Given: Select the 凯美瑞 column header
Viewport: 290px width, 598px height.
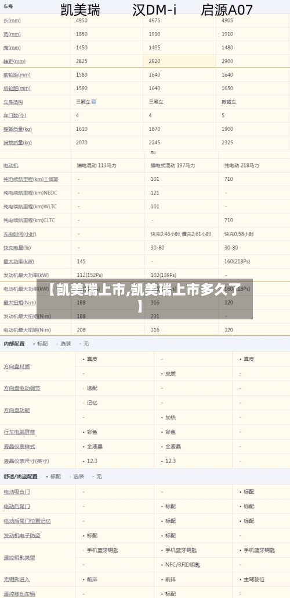Looking at the screenshot, I should [80, 9].
